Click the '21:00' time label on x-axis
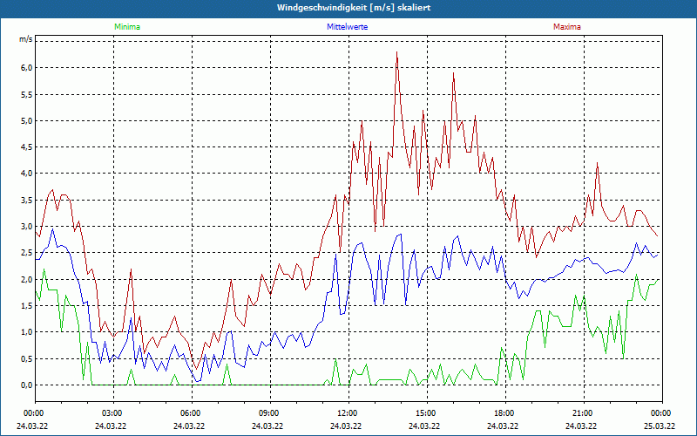Image resolution: width=697 pixels, height=436 pixels. point(584,413)
